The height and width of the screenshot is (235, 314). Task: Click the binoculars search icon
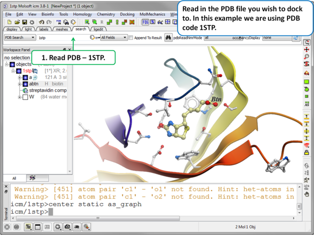168,37
